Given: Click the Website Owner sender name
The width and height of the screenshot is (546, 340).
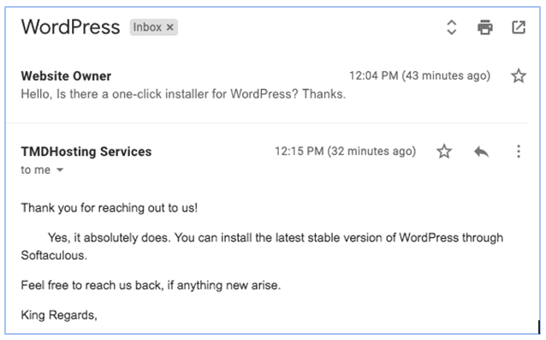Looking at the screenshot, I should pyautogui.click(x=66, y=76).
